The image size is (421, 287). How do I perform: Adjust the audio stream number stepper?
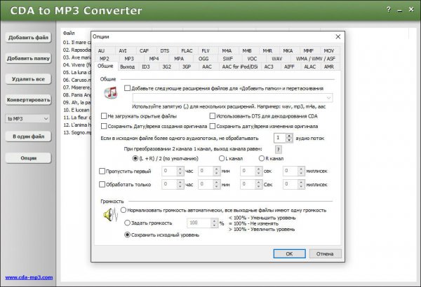(x=289, y=138)
